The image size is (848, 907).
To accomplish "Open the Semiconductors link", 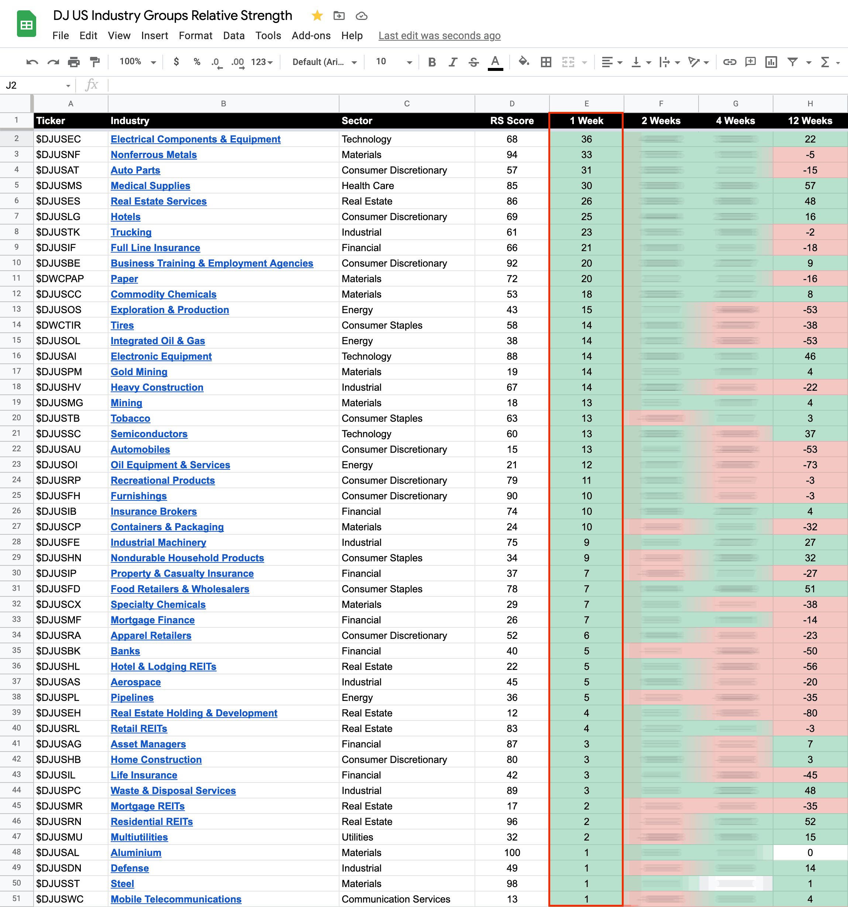I will pos(149,434).
